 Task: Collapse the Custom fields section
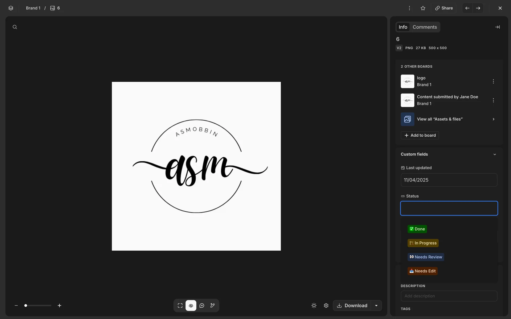click(494, 154)
